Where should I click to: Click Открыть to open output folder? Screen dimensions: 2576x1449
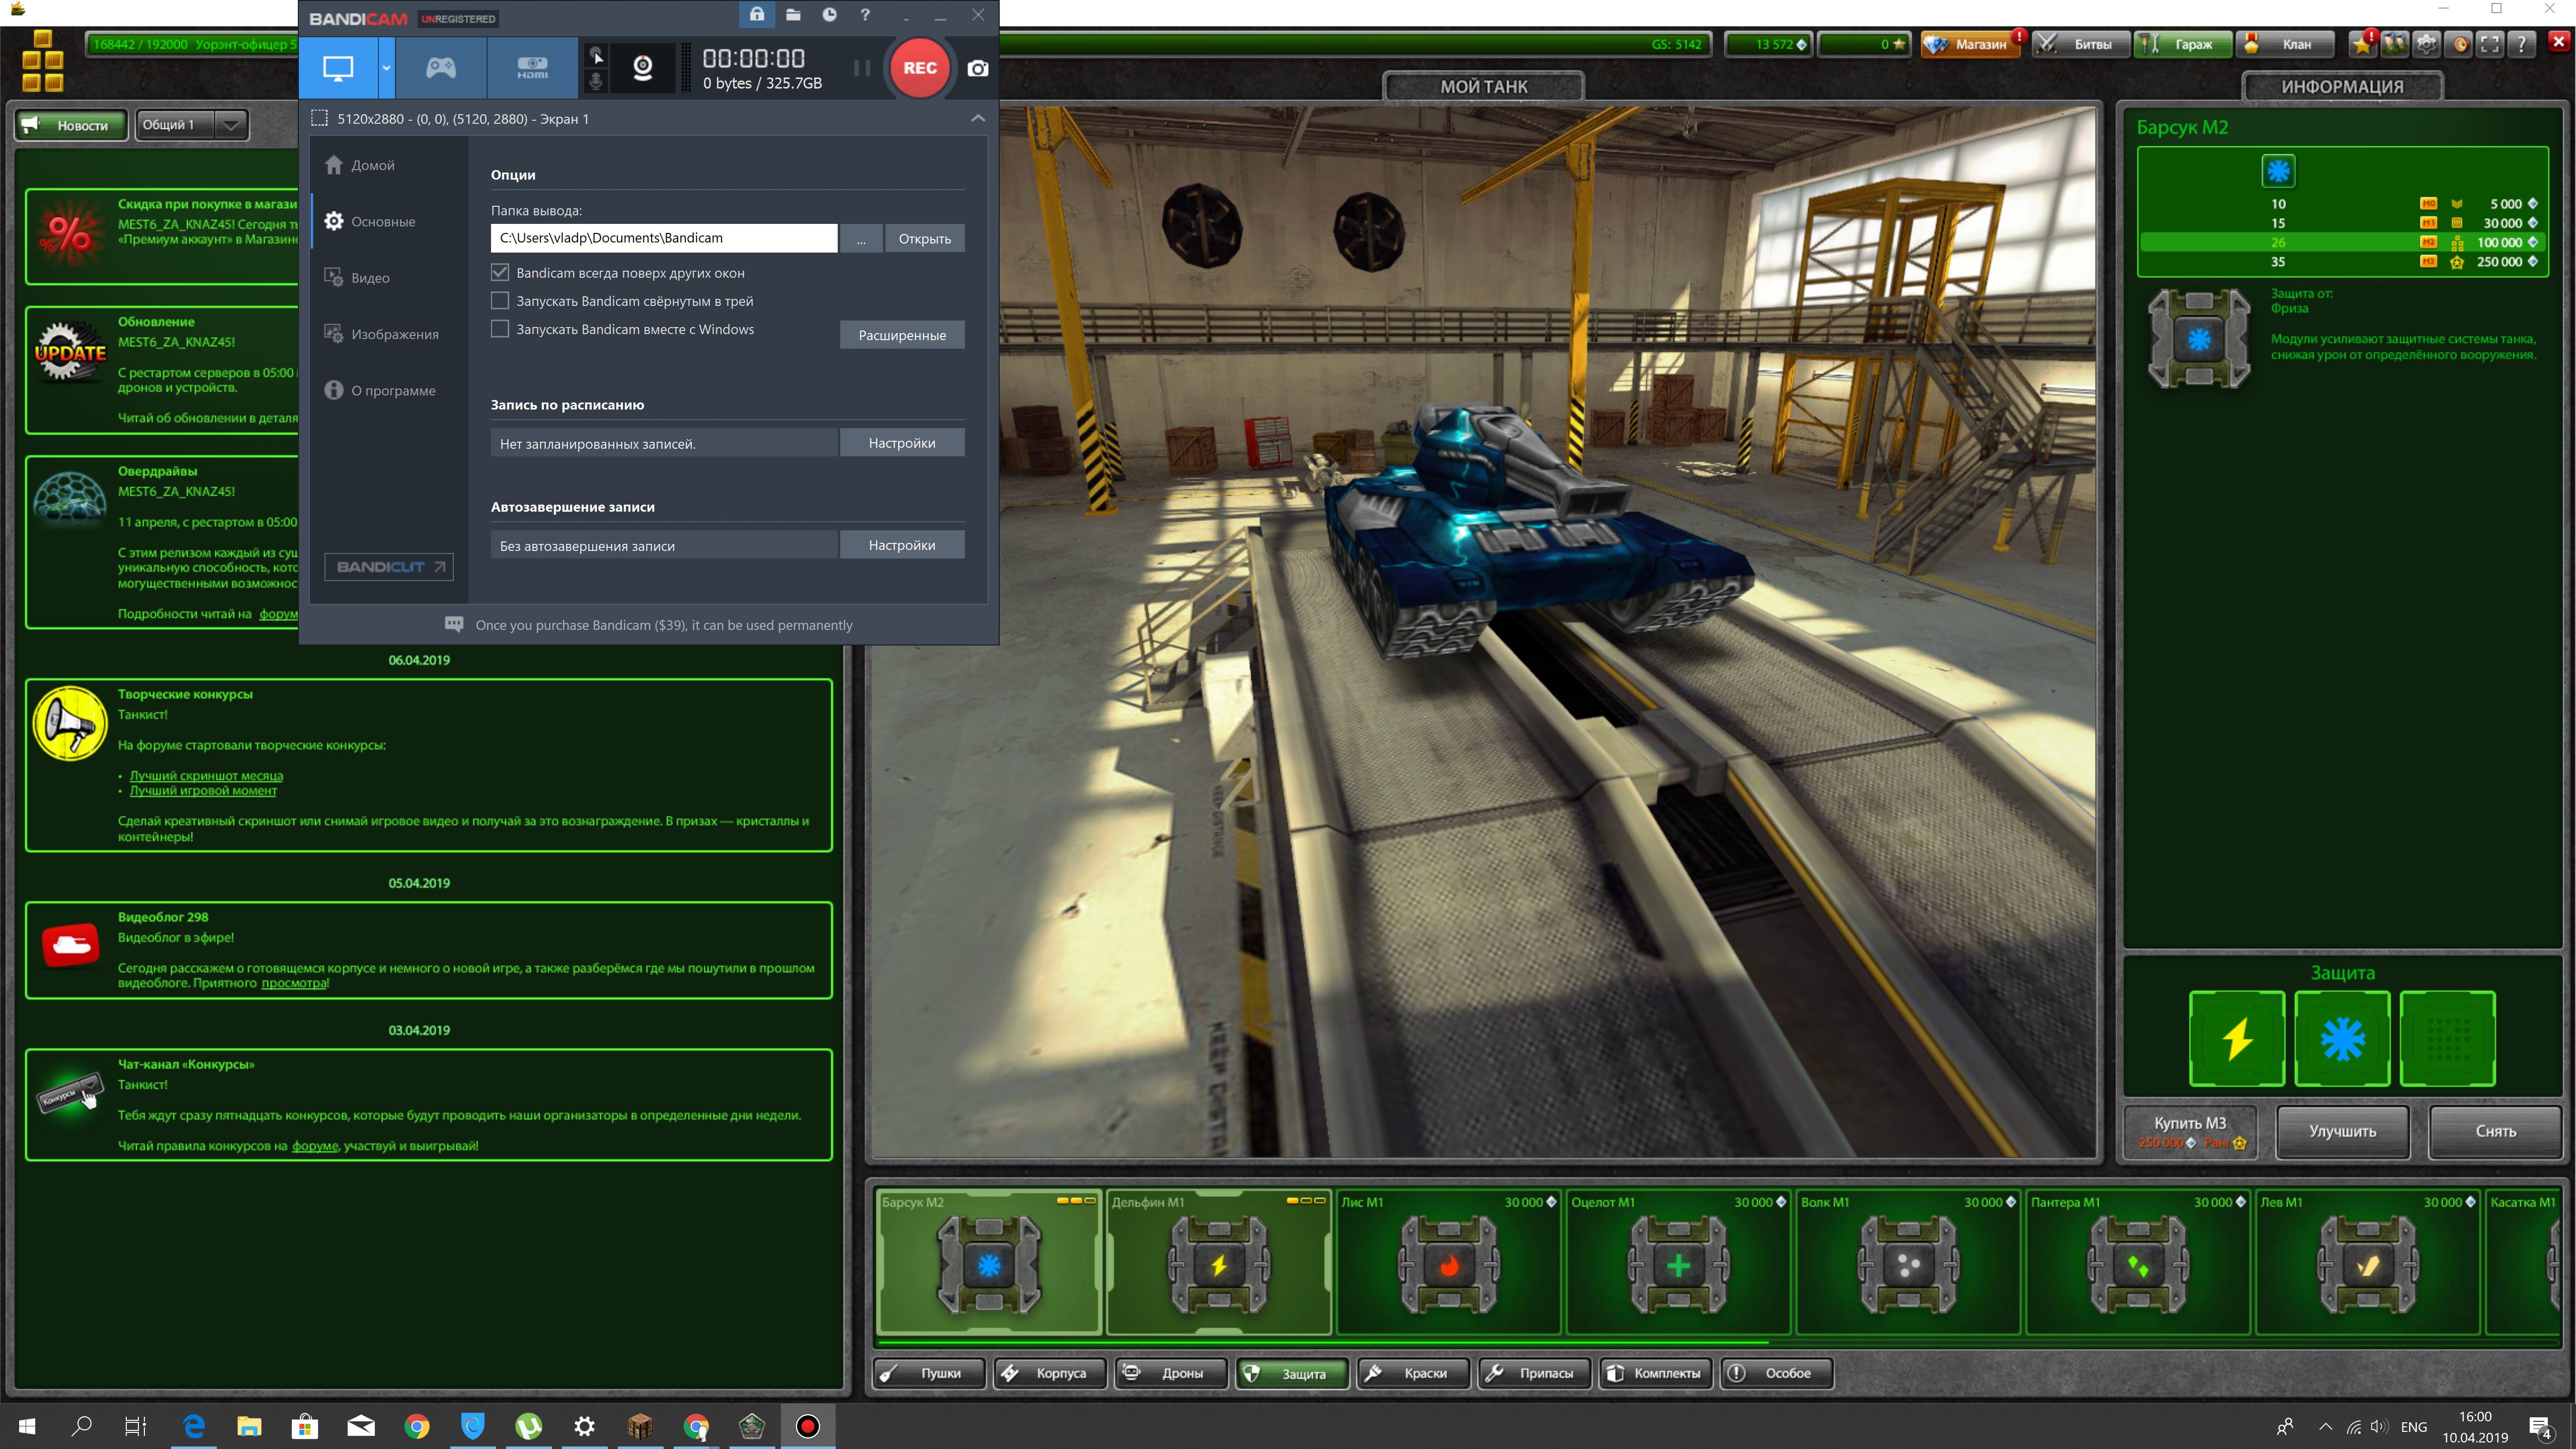click(x=925, y=238)
